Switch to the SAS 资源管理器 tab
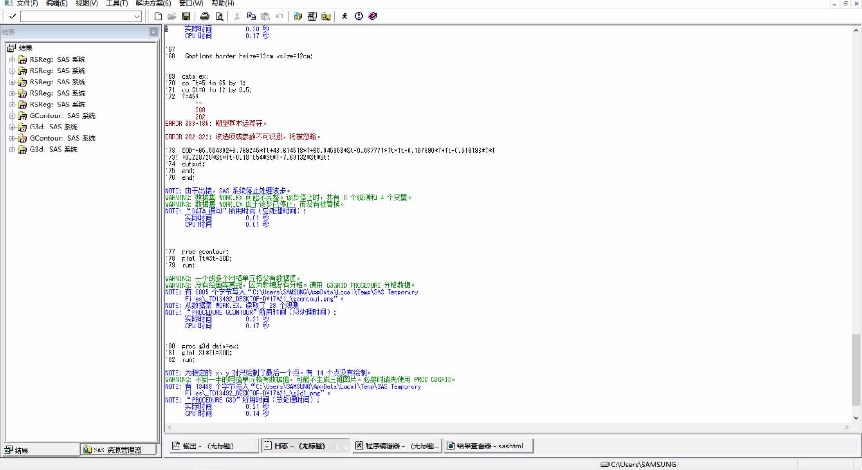 (x=119, y=450)
